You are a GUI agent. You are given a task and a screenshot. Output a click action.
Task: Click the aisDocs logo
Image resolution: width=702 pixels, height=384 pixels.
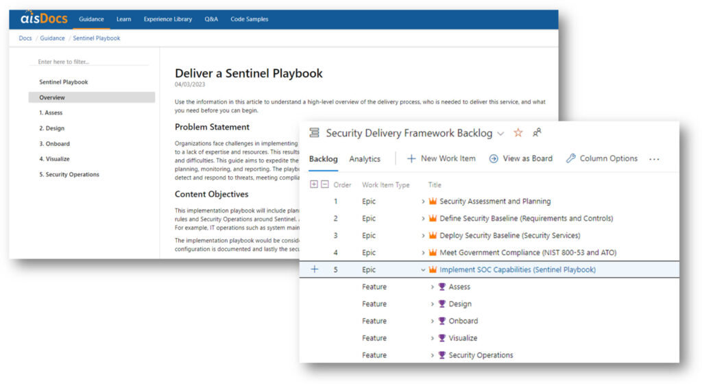click(x=44, y=18)
